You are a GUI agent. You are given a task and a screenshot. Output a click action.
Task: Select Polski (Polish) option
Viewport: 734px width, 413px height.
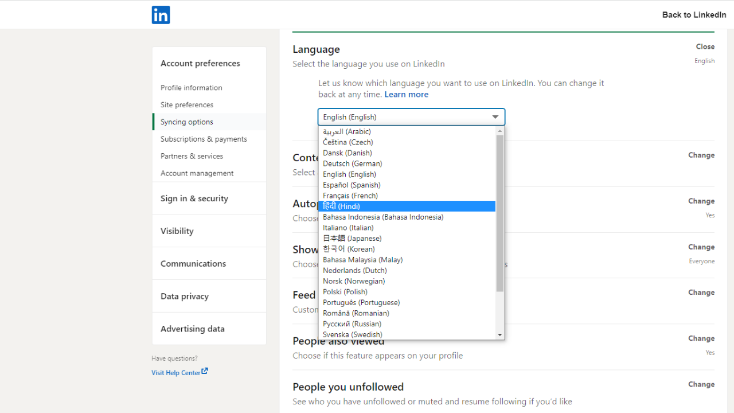tap(407, 291)
